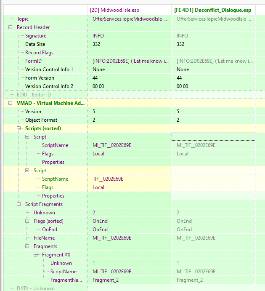Screen dimensions: 265x291
Task: Select the Signature row label
Action: (x=36, y=36)
